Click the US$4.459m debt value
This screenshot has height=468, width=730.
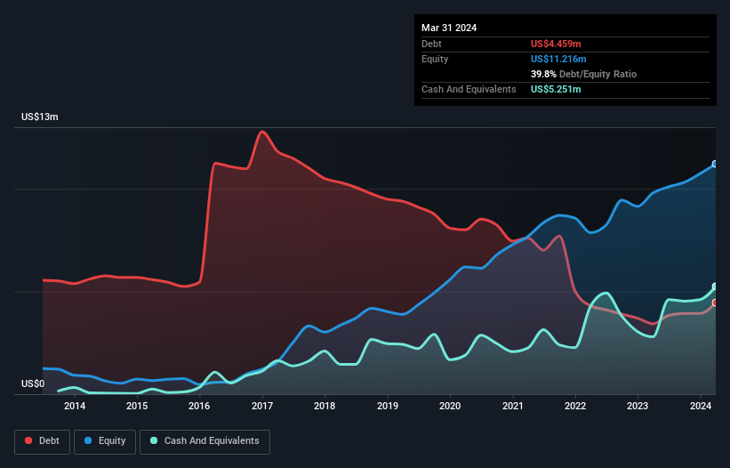(556, 44)
